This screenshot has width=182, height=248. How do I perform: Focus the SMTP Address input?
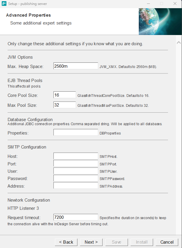pos(76,186)
